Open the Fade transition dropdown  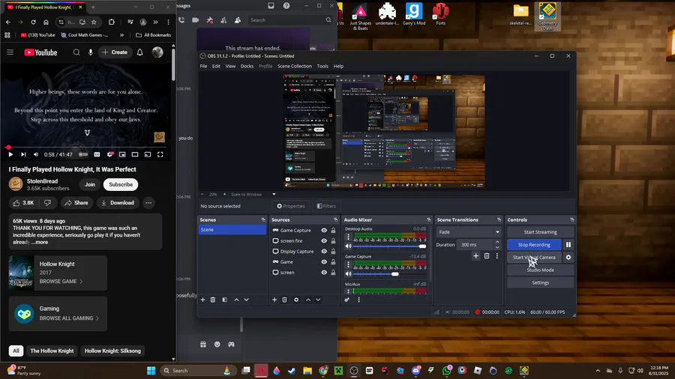click(468, 232)
